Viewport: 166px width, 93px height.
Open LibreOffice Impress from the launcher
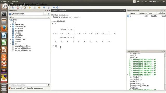point(4,50)
